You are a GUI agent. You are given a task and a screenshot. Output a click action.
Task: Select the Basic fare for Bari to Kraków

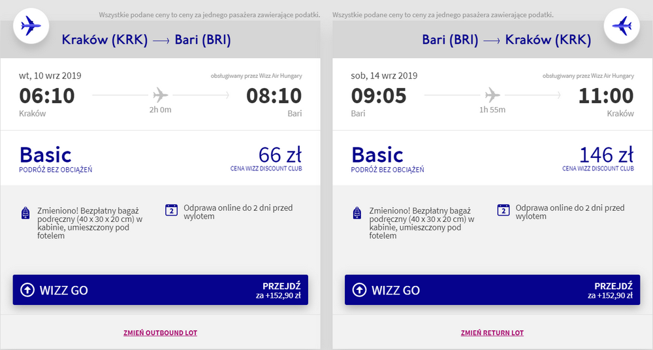point(377,155)
